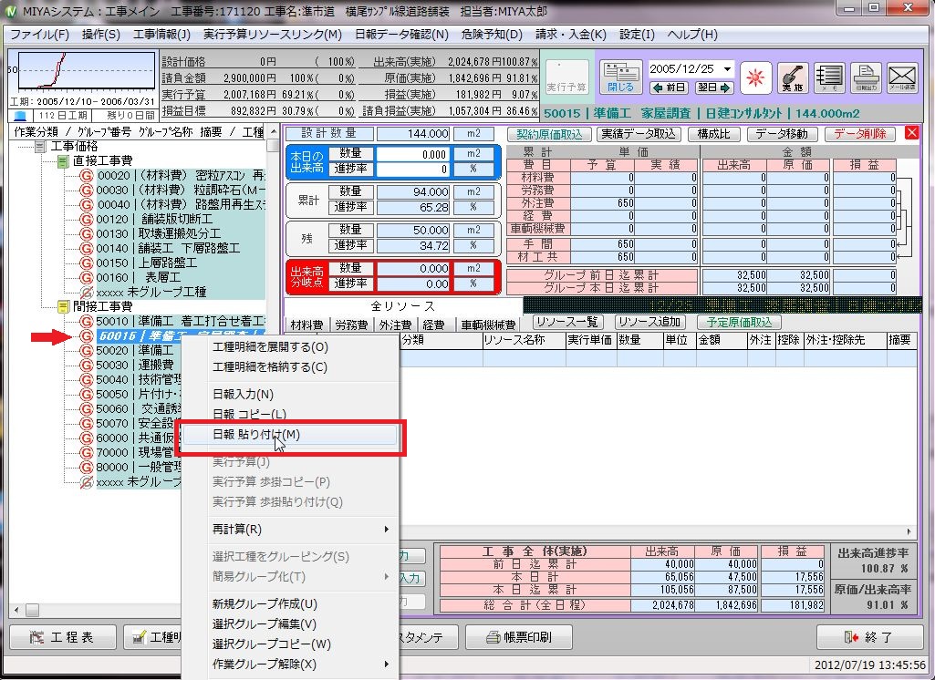Image resolution: width=935 pixels, height=680 pixels.
Task: Click the disabled 実行予算 icon button
Action: pos(566,77)
